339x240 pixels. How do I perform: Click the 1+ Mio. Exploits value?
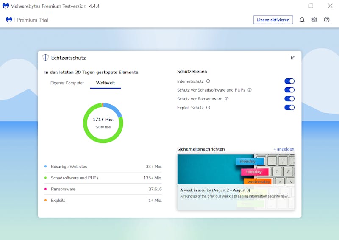coord(155,201)
